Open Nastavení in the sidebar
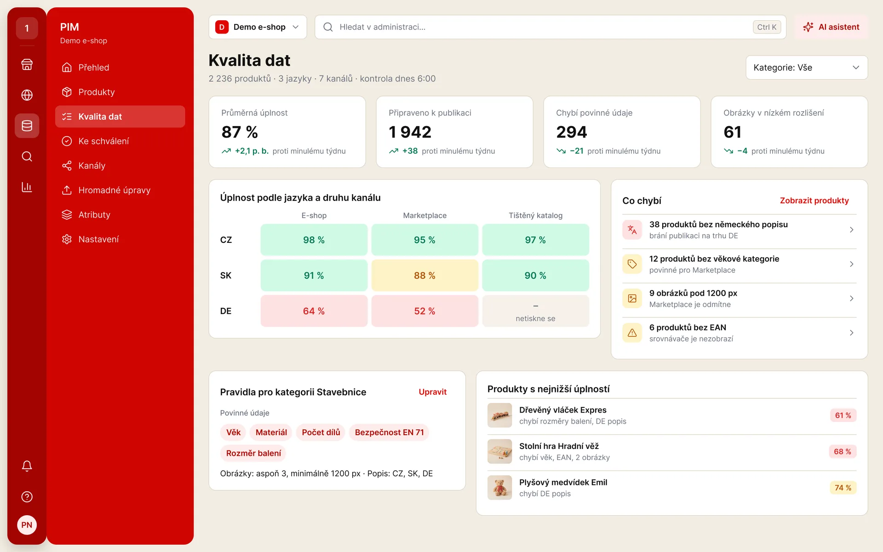Viewport: 883px width, 552px height. pos(120,239)
